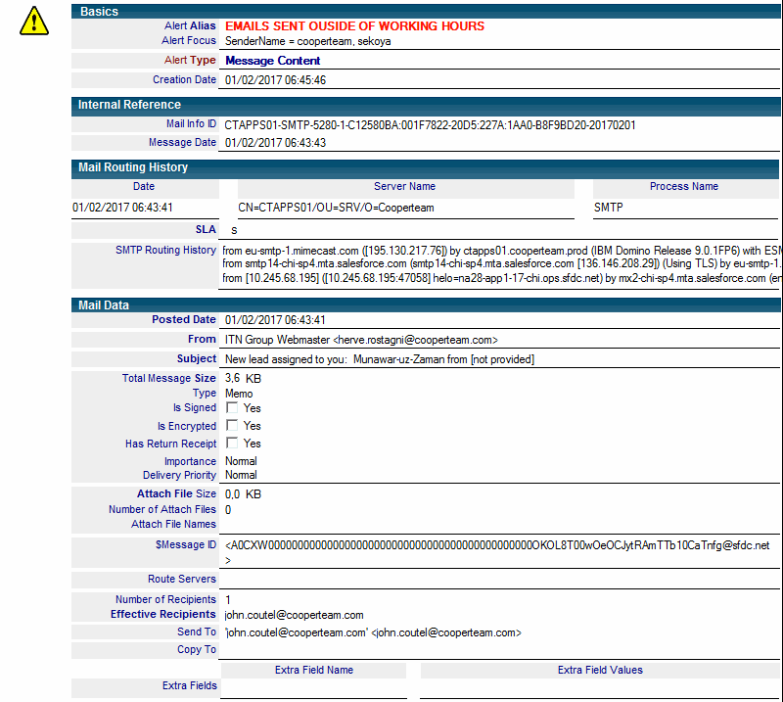Click the Subject 'New lead assigned to you'
Screen dimensions: 783x702
[380, 359]
